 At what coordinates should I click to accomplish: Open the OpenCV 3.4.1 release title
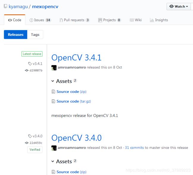coord(76,58)
